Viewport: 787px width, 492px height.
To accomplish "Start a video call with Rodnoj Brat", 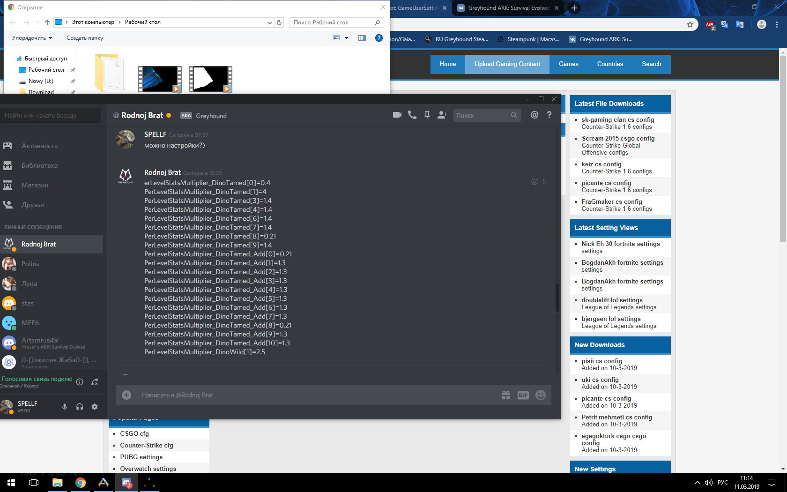I will [397, 115].
